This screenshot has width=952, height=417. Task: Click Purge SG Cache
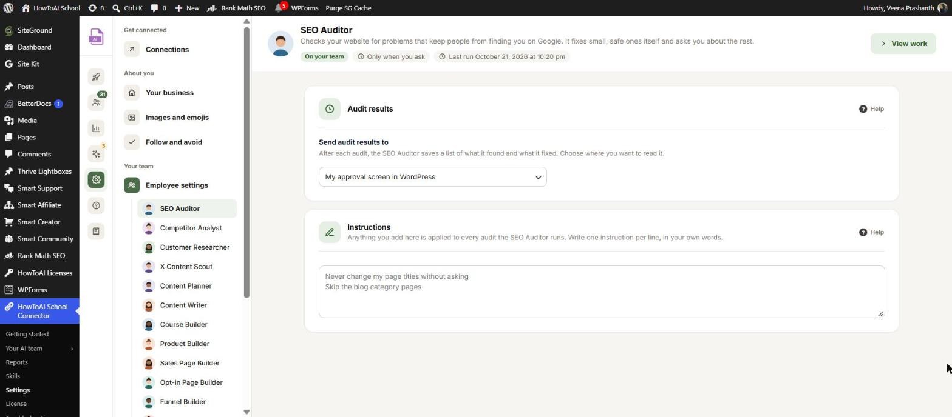348,8
